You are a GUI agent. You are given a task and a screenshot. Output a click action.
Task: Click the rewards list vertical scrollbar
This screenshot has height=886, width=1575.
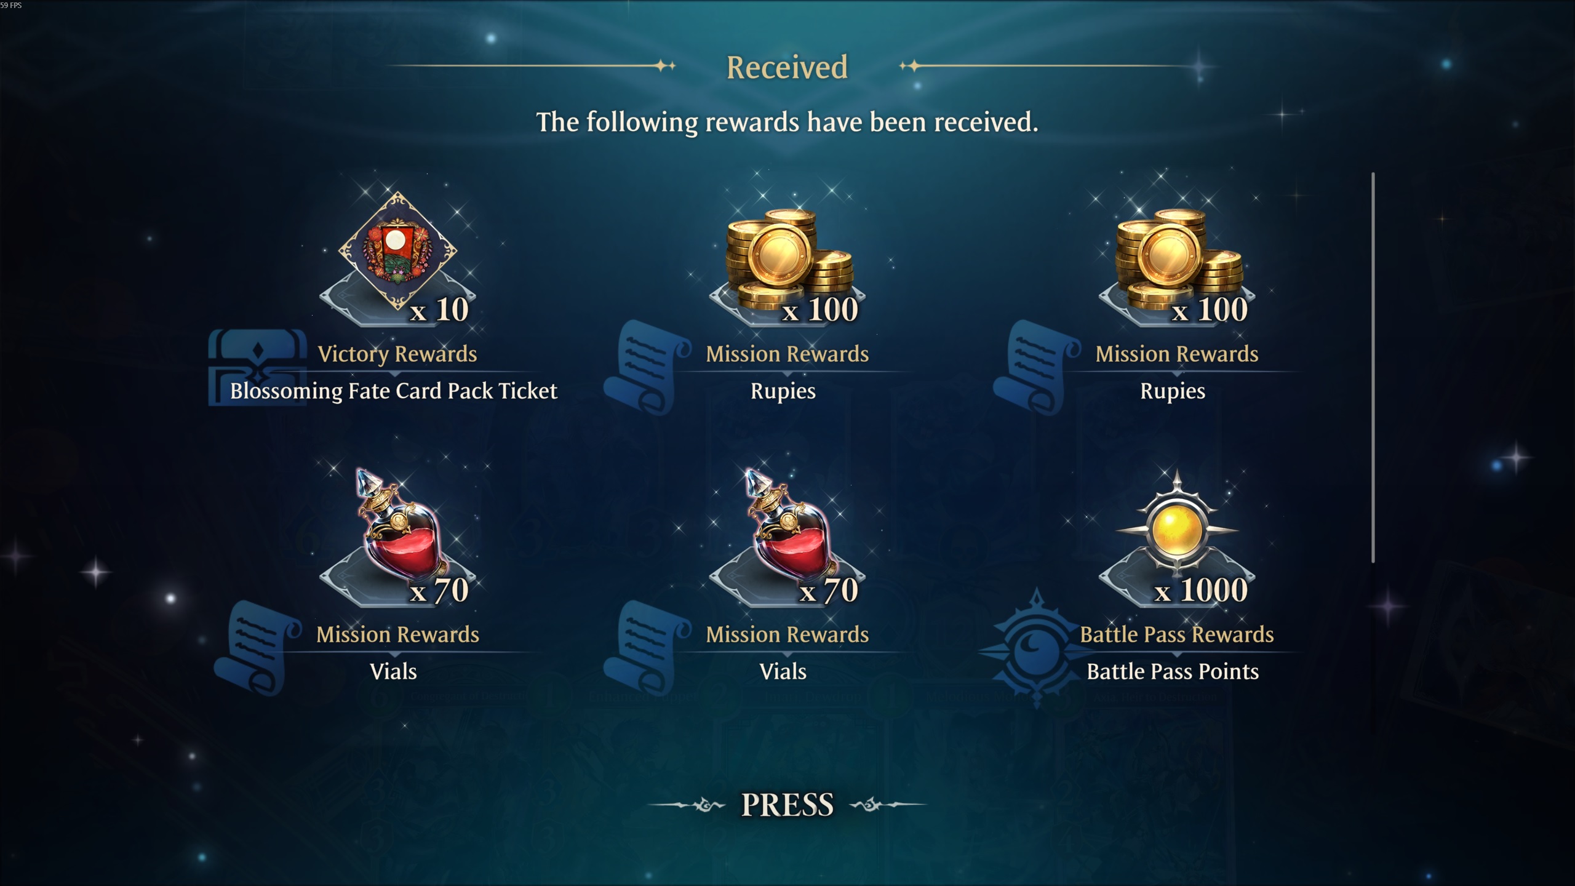tap(1373, 368)
